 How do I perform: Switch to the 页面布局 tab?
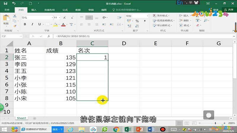tap(49, 10)
